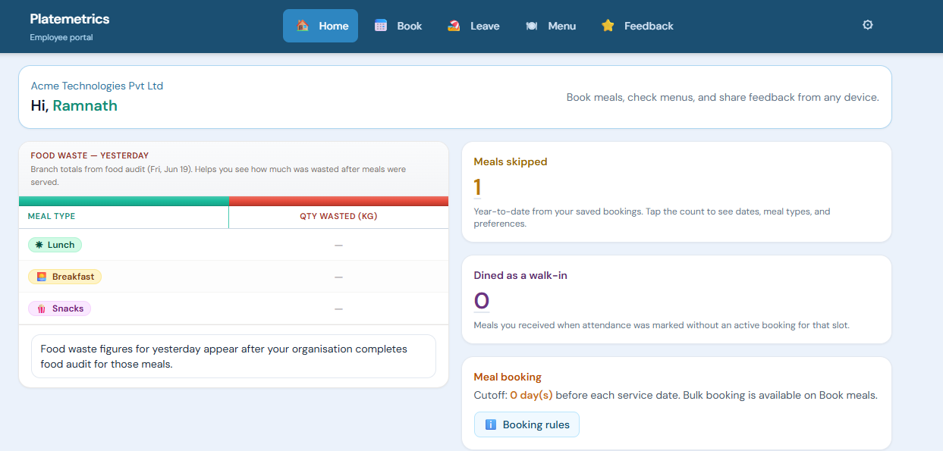The width and height of the screenshot is (943, 451).
Task: Open the Book tab
Action: pyautogui.click(x=398, y=26)
